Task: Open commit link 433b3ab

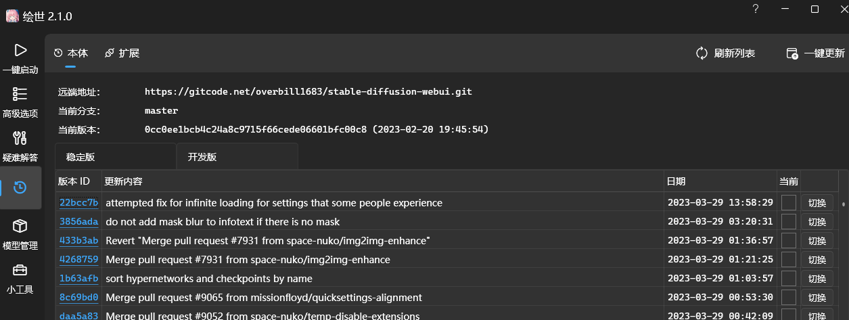Action: tap(78, 241)
